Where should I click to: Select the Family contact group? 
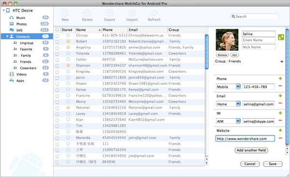pos(27,55)
